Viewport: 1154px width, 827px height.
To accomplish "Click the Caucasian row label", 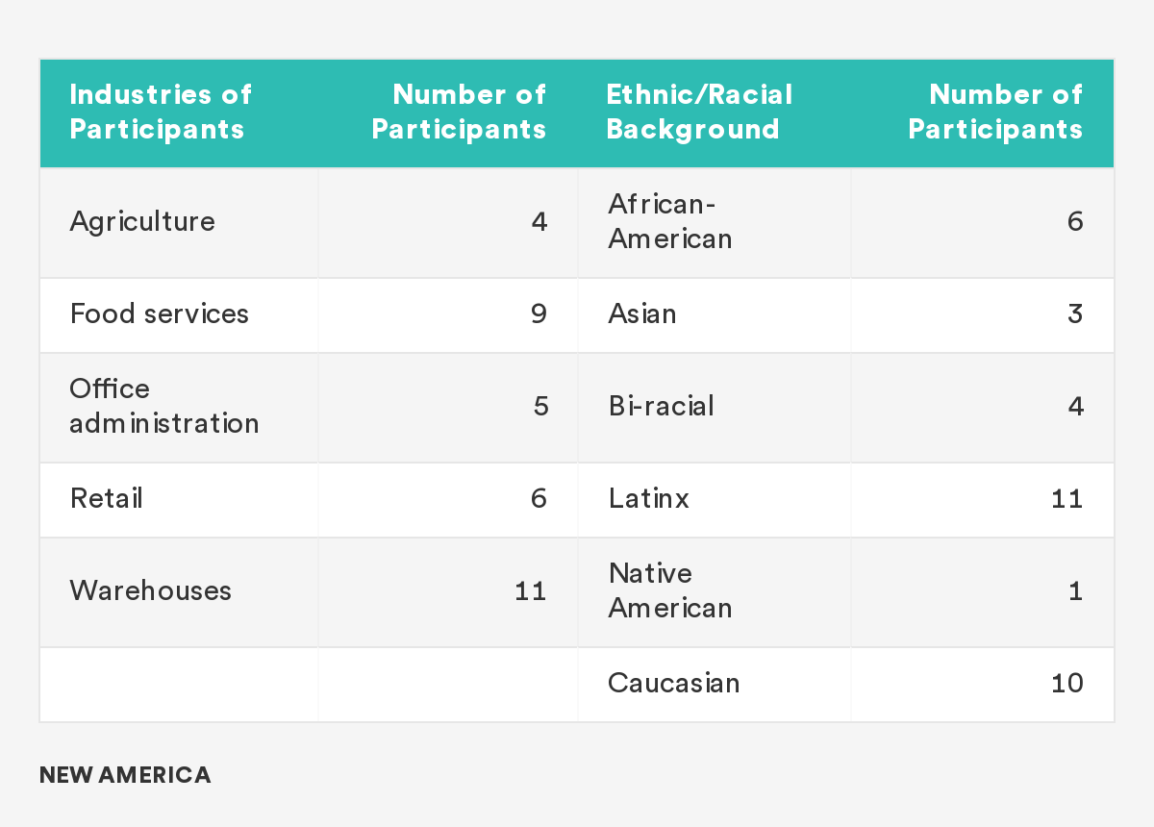I will (674, 683).
